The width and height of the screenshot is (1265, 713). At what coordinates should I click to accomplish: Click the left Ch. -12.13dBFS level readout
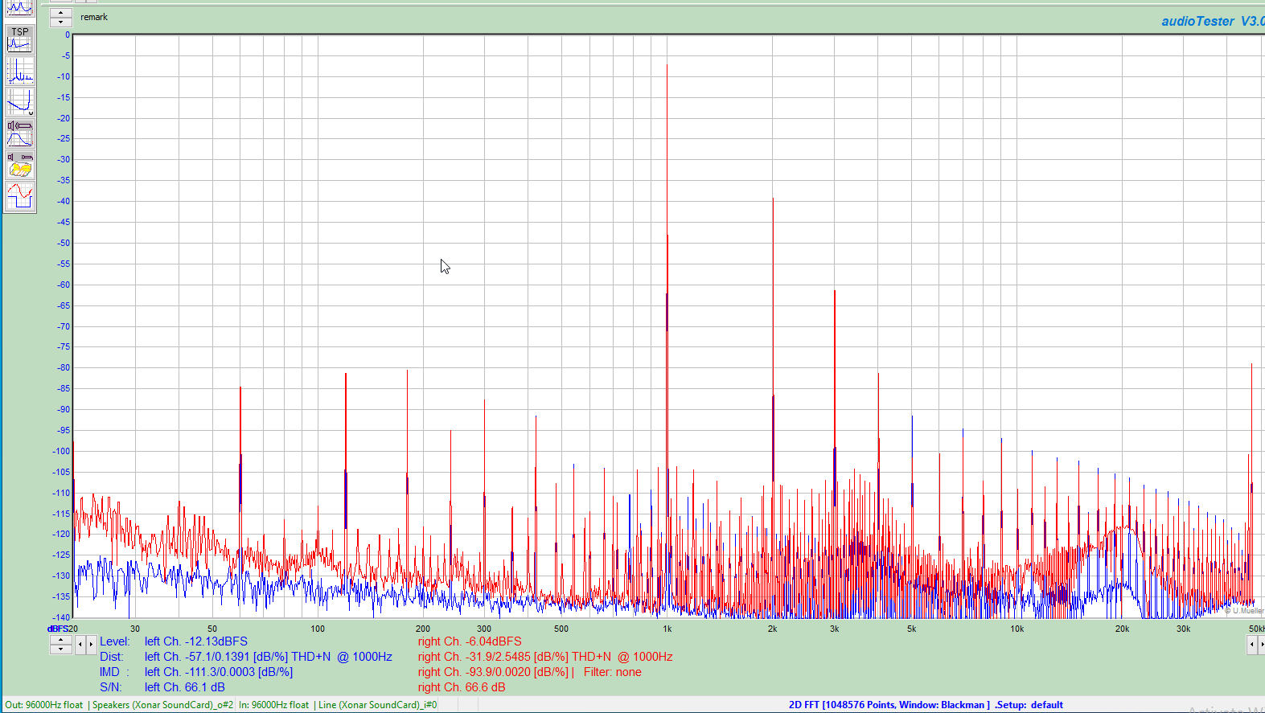pos(196,641)
